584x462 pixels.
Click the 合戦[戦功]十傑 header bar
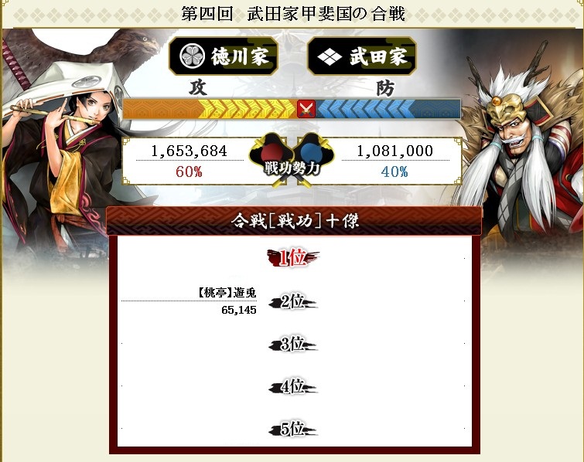click(x=294, y=221)
